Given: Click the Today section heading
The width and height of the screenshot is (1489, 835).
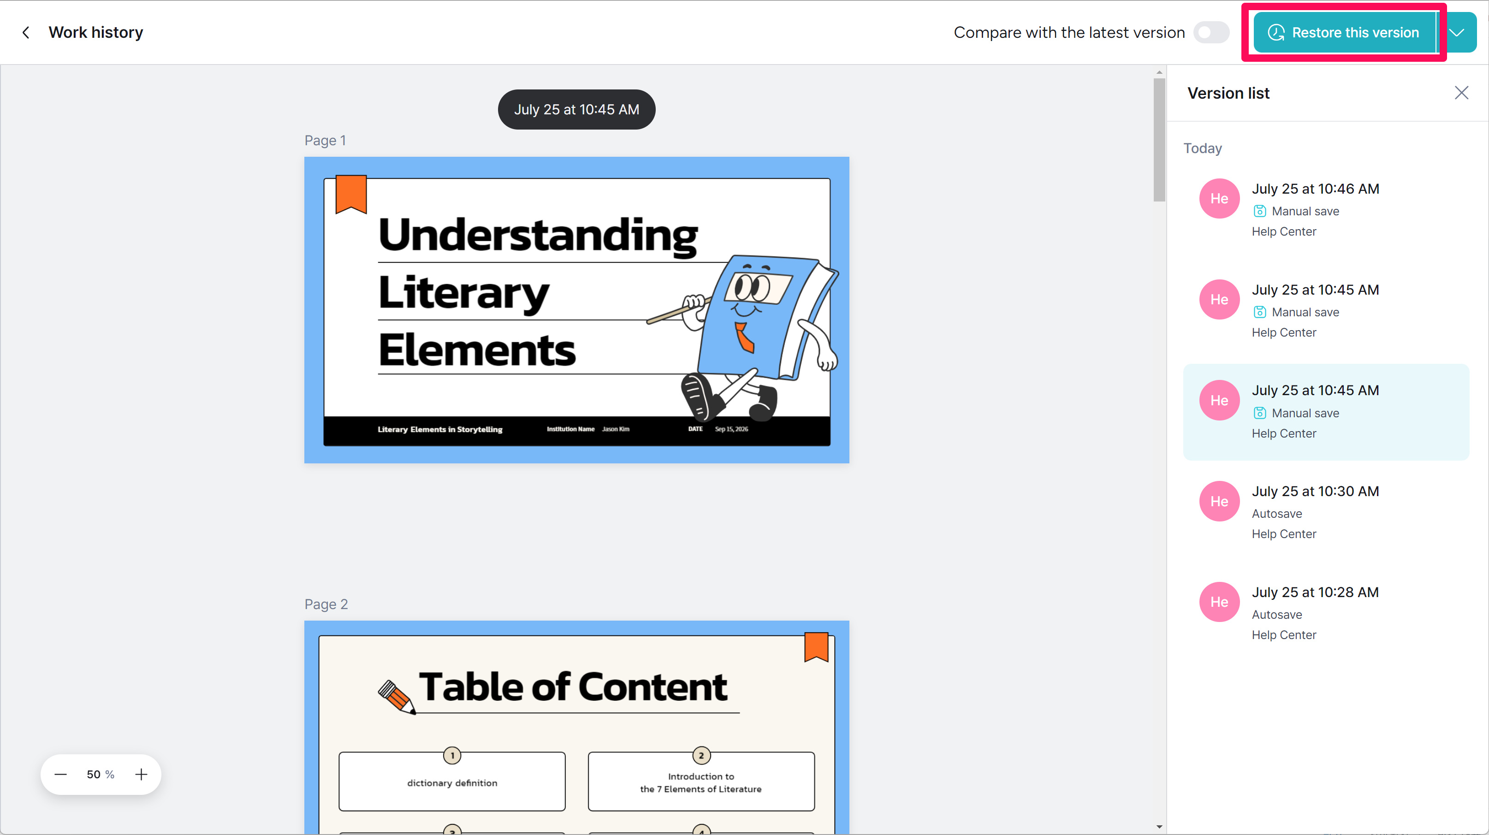Looking at the screenshot, I should [1202, 148].
